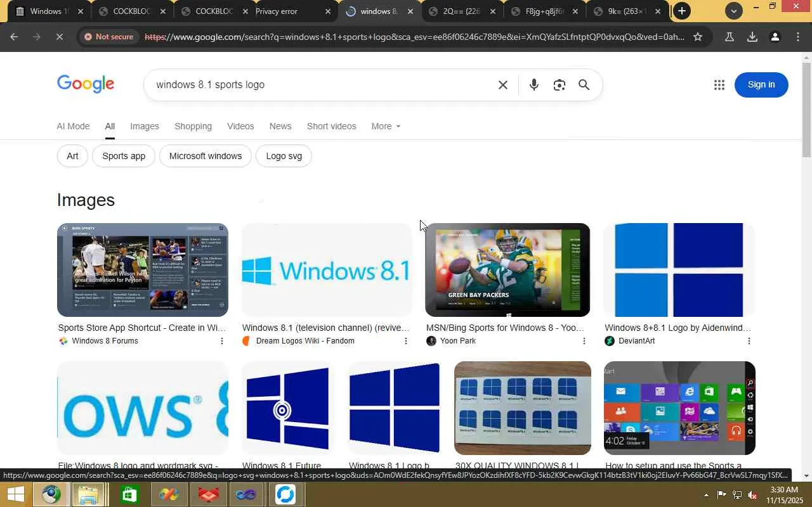Open File Explorer from the taskbar

coord(88,494)
